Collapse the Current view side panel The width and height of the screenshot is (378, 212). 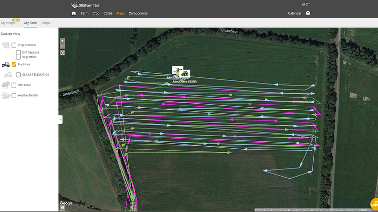coord(60,119)
